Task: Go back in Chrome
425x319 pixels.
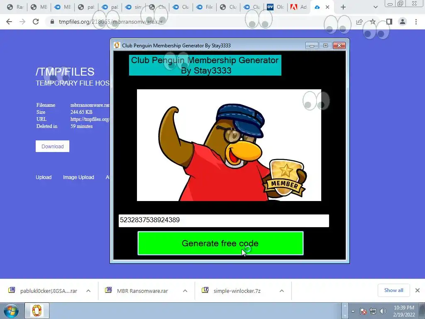Action: (x=9, y=22)
